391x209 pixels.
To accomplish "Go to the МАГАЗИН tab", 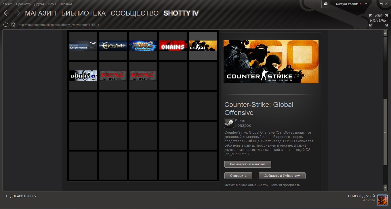I will click(41, 13).
